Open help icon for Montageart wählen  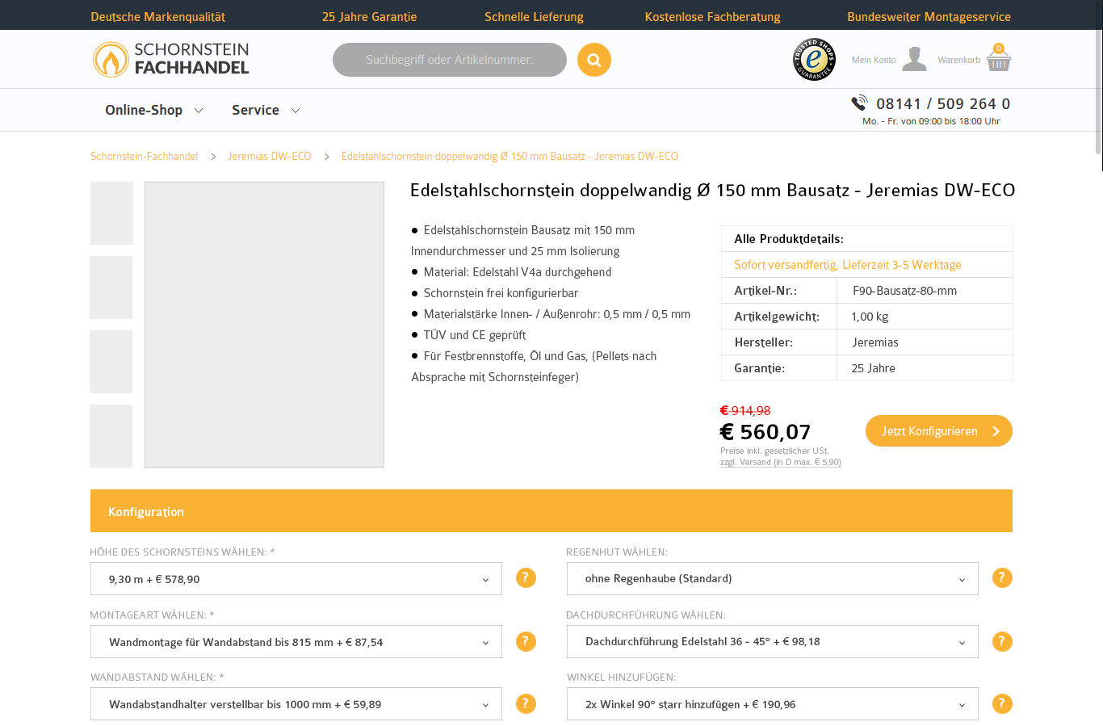[x=526, y=641]
